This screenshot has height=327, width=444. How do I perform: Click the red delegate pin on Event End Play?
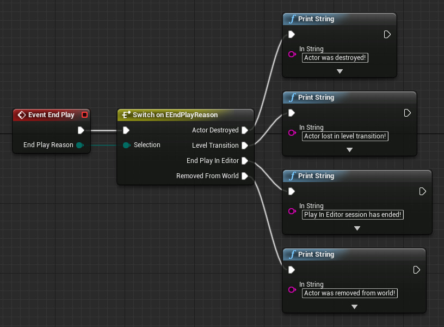tap(84, 115)
